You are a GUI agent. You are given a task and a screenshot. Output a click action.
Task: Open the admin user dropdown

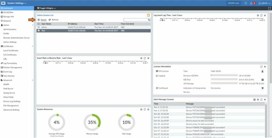point(264,3)
